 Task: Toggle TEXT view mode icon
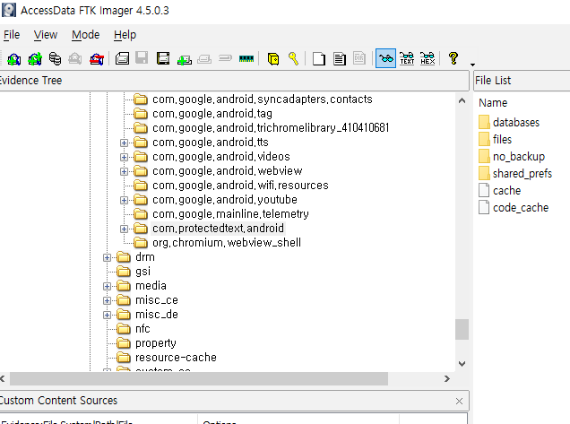407,58
